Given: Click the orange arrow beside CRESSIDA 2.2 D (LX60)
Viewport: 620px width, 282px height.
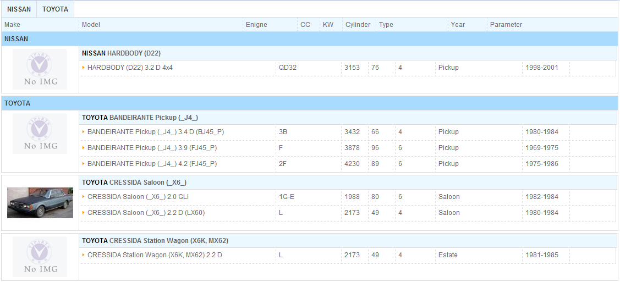Looking at the screenshot, I should point(84,213).
